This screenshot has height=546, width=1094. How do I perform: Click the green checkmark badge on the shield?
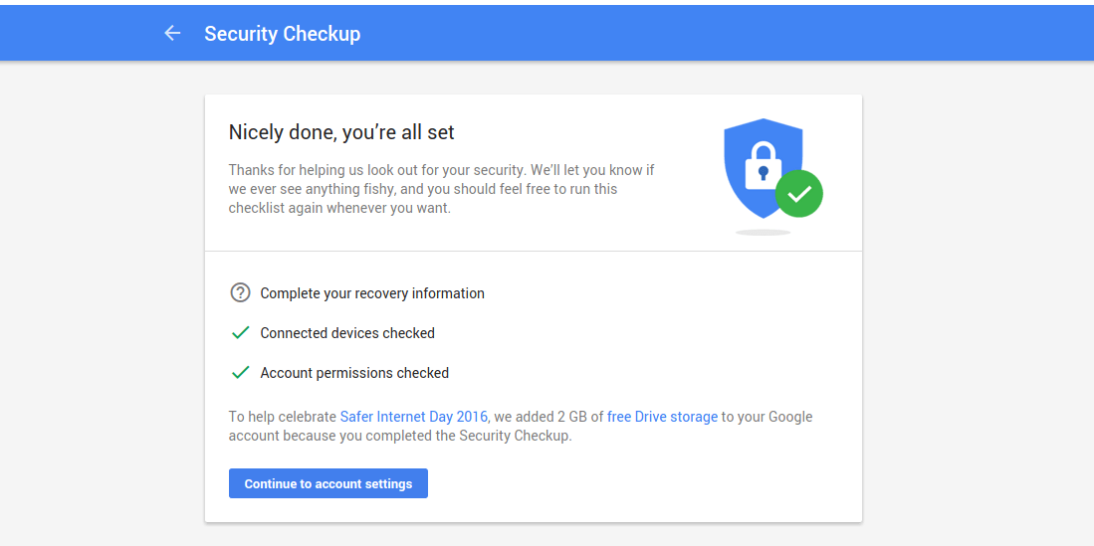(798, 194)
